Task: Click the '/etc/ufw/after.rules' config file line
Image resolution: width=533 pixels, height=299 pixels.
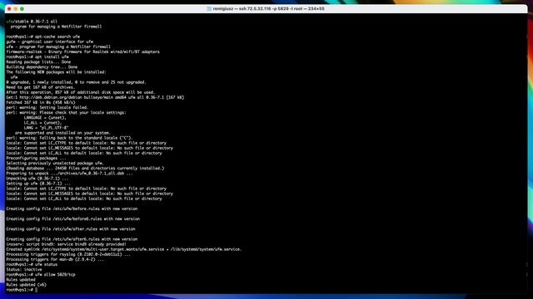Action: click(71, 229)
